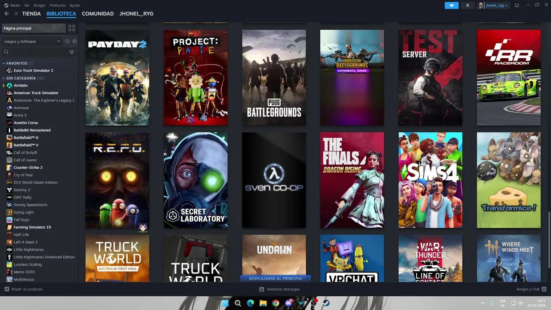This screenshot has width=551, height=310.
Task: Click the Página principal button
Action: tap(34, 28)
